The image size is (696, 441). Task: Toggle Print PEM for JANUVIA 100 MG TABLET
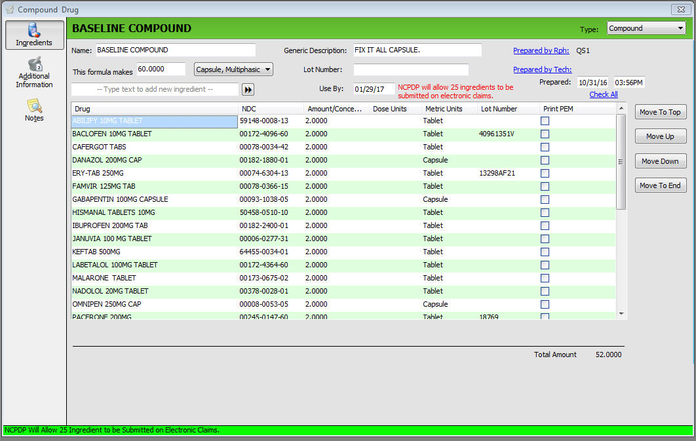pyautogui.click(x=545, y=239)
